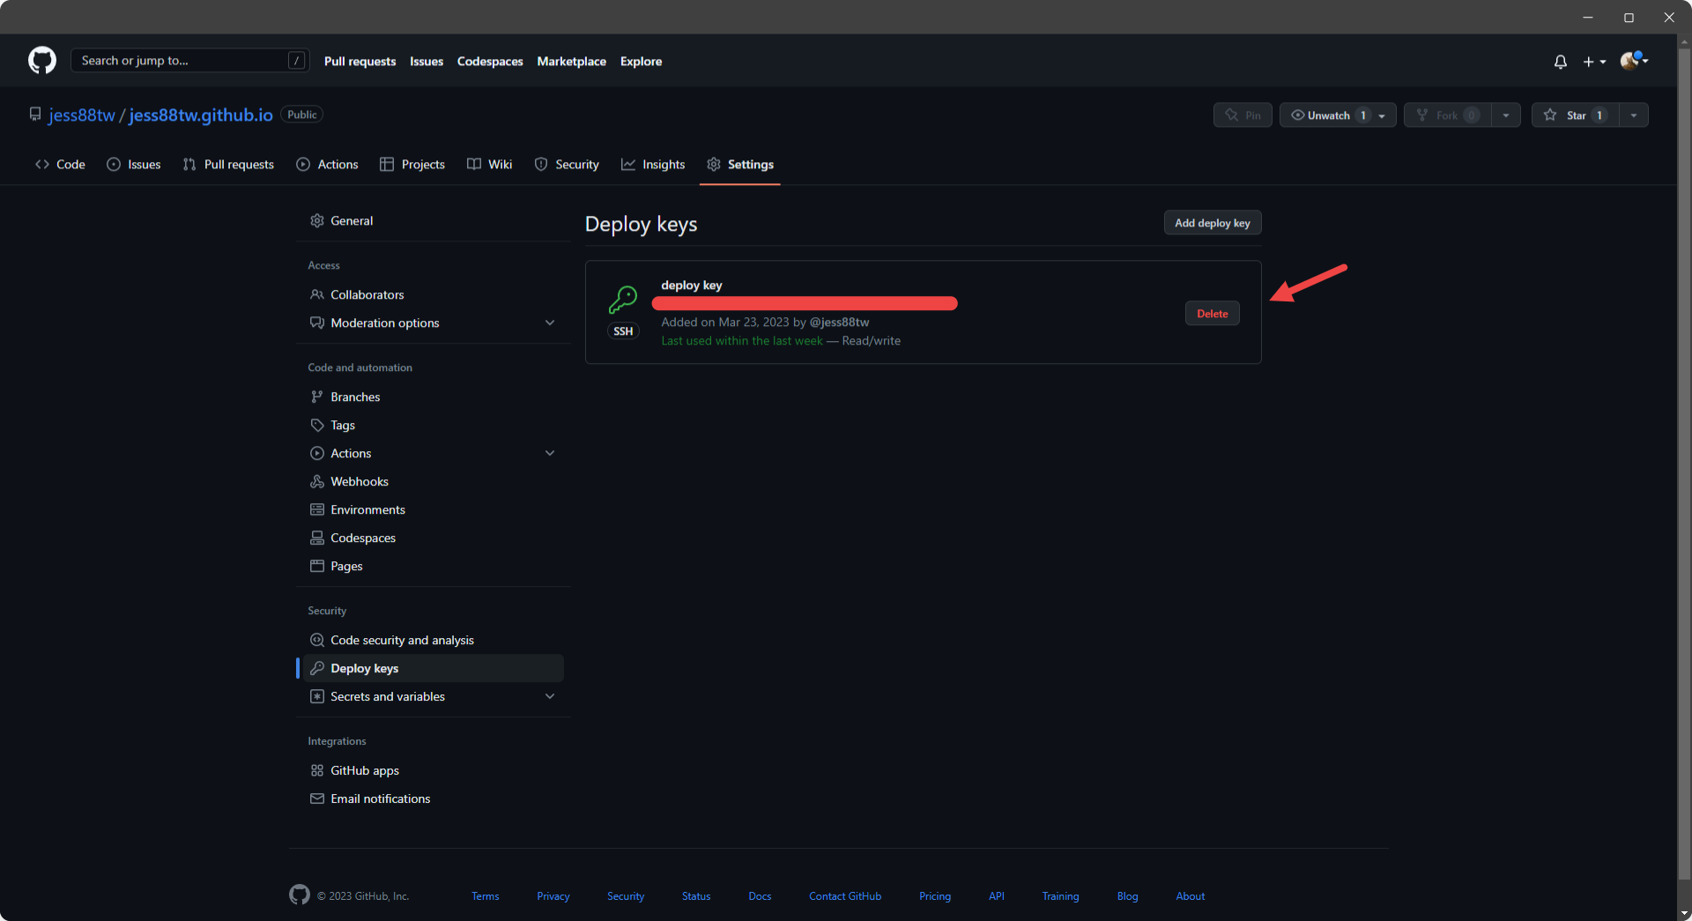Viewport: 1692px width, 921px height.
Task: Select the Settings tab
Action: pos(740,165)
